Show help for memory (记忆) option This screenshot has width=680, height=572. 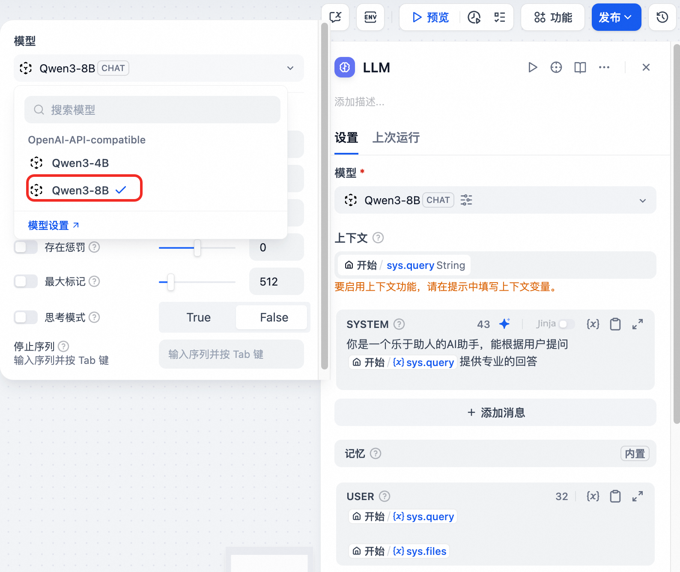coord(376,453)
